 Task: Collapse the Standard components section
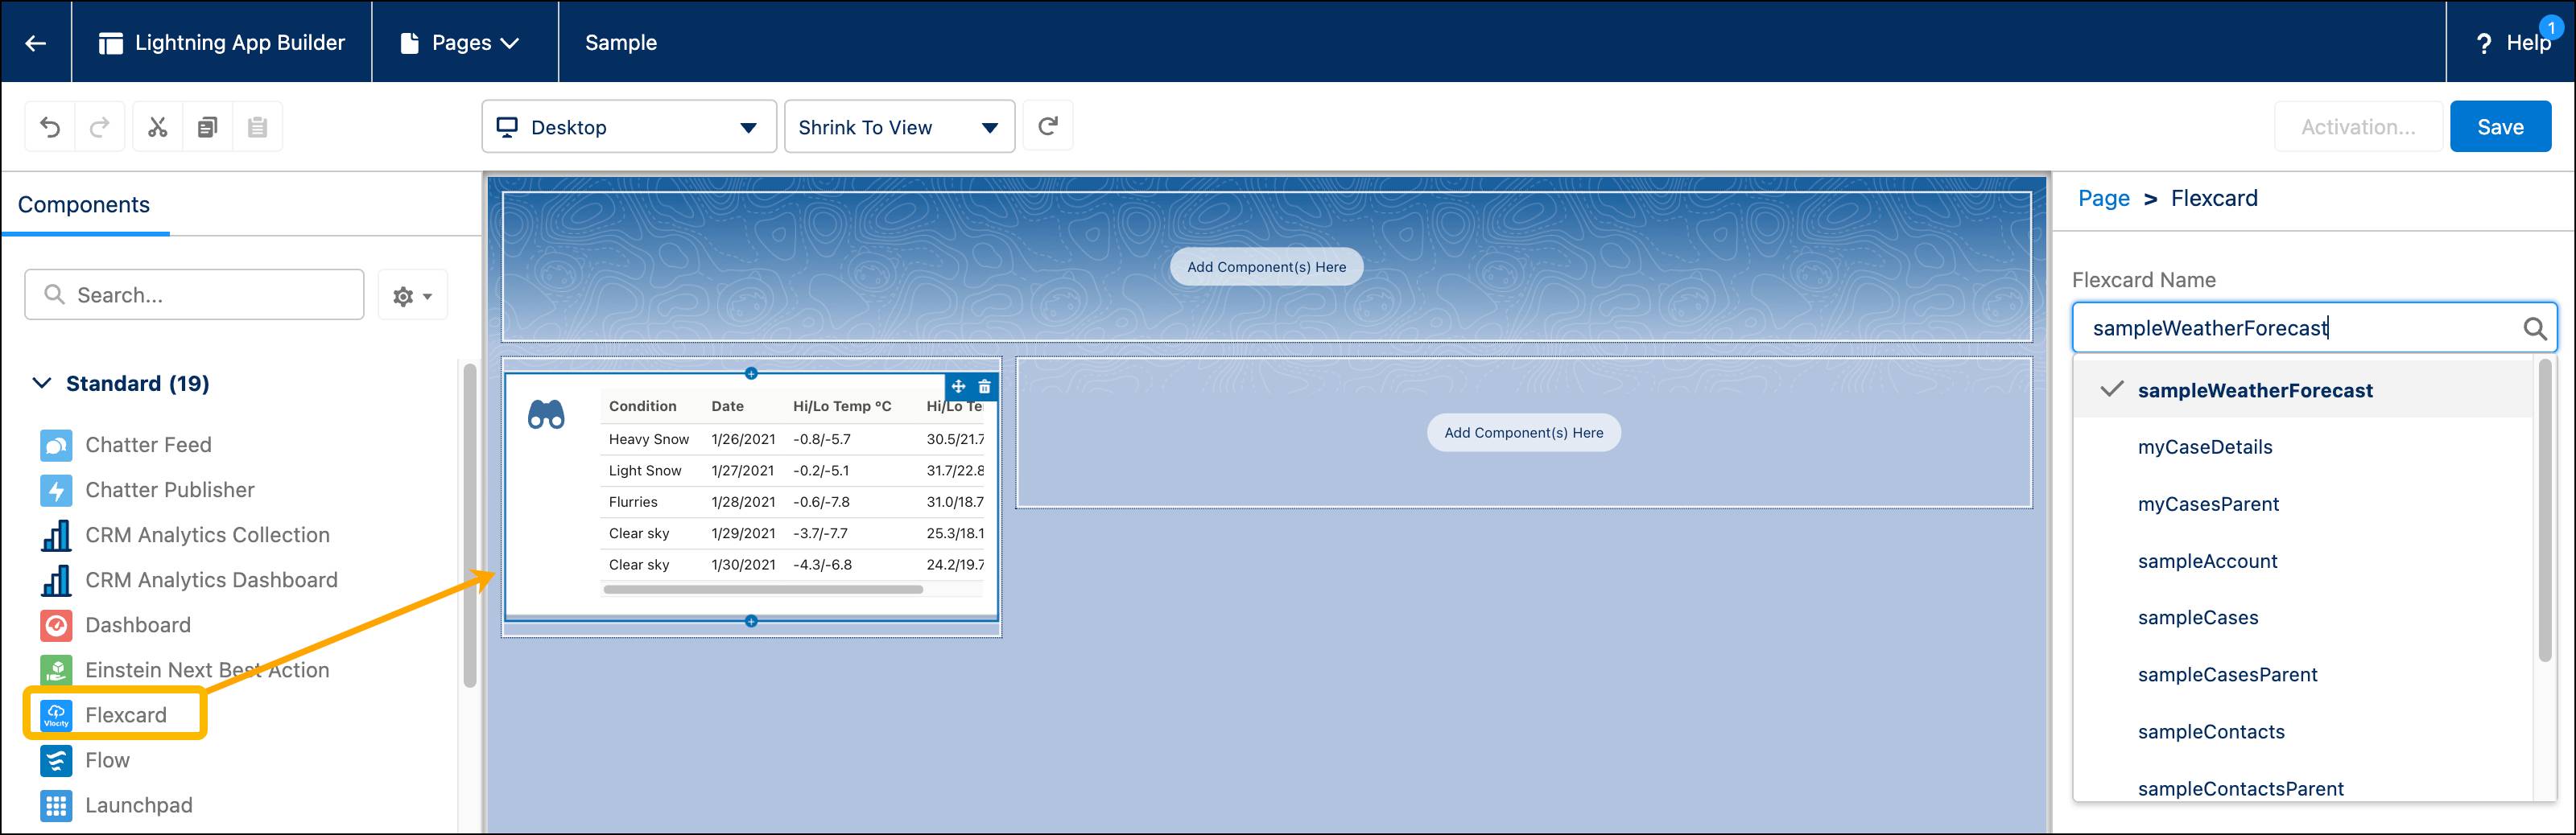click(x=42, y=383)
